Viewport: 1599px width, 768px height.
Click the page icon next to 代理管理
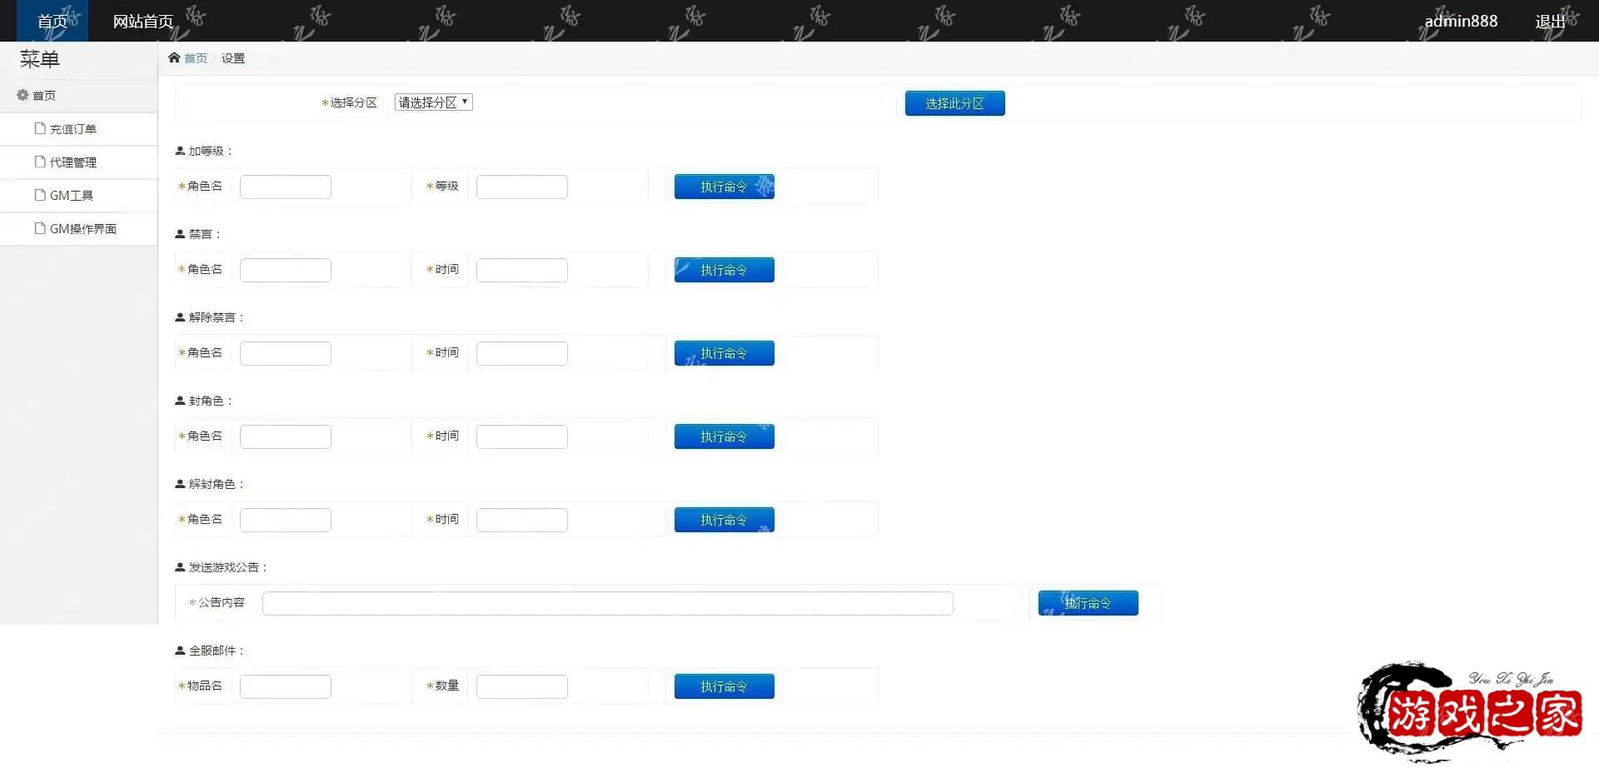pos(39,162)
